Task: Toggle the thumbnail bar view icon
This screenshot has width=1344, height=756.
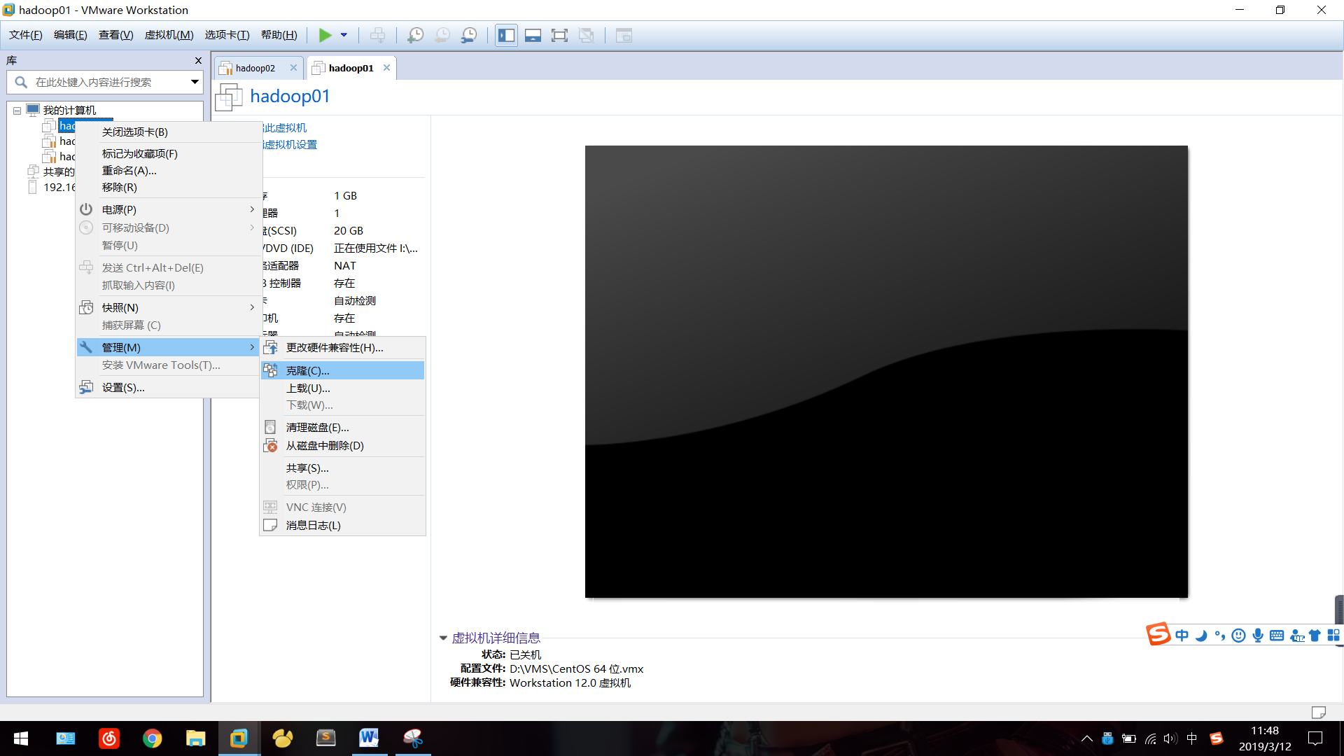Action: (533, 35)
